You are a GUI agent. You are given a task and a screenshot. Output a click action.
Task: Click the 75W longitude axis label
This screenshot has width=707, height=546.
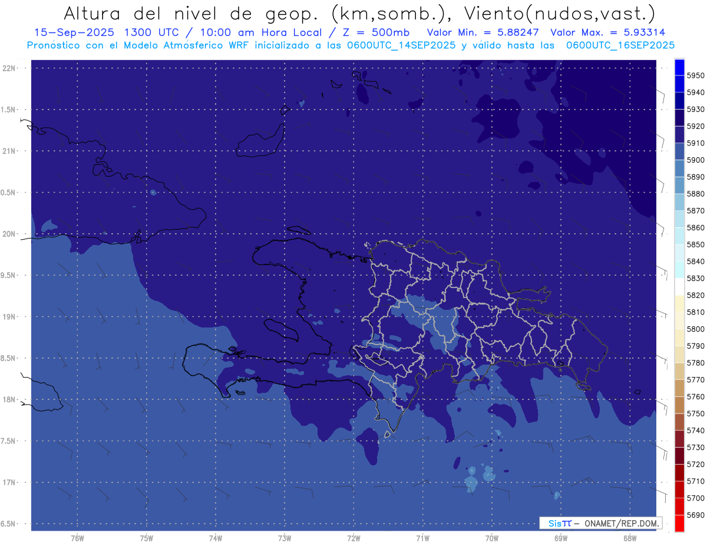pos(147,538)
